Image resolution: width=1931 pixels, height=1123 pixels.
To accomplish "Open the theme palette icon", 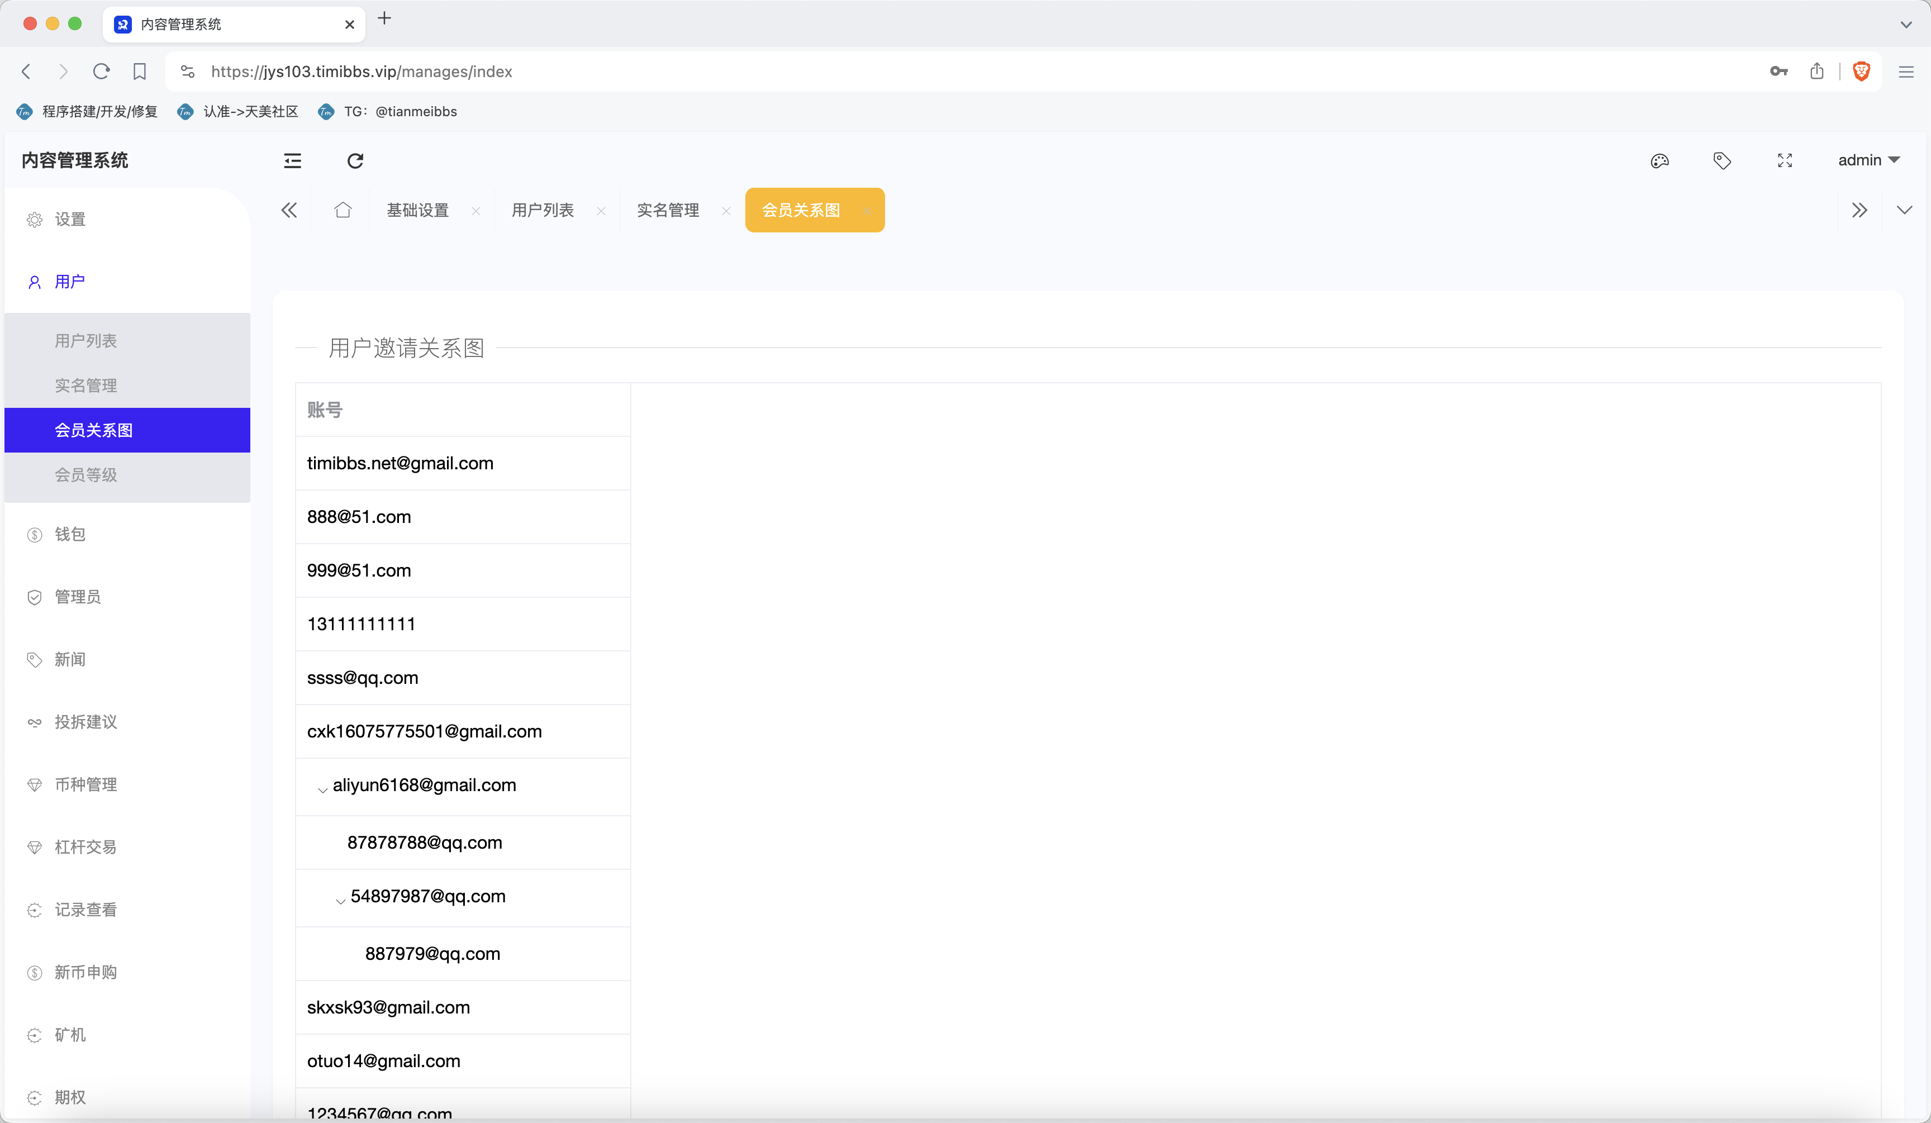I will click(x=1660, y=160).
